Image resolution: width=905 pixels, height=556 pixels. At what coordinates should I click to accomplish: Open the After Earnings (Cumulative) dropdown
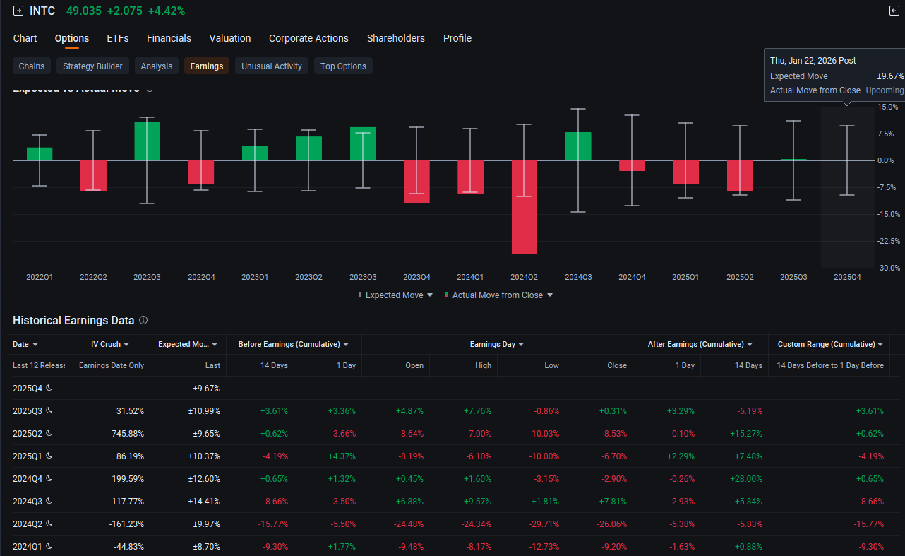[750, 344]
